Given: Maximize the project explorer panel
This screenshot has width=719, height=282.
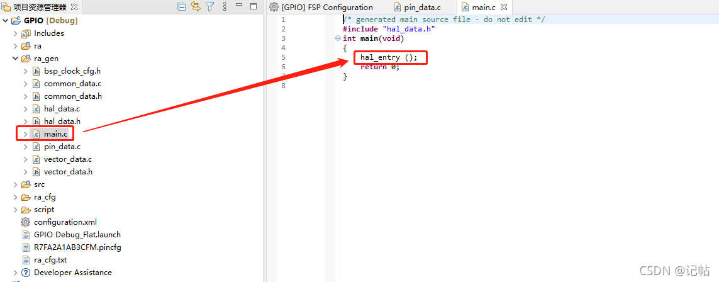Looking at the screenshot, I should 254,6.
